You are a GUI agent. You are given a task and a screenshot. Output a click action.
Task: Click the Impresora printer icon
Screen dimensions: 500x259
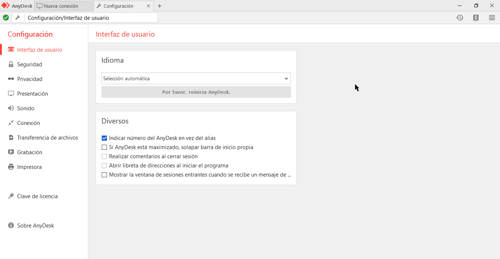[x=11, y=167]
